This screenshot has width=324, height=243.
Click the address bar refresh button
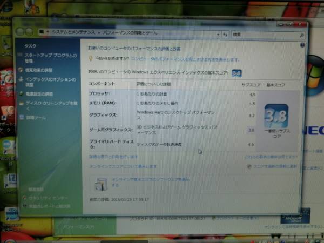coord(225,35)
